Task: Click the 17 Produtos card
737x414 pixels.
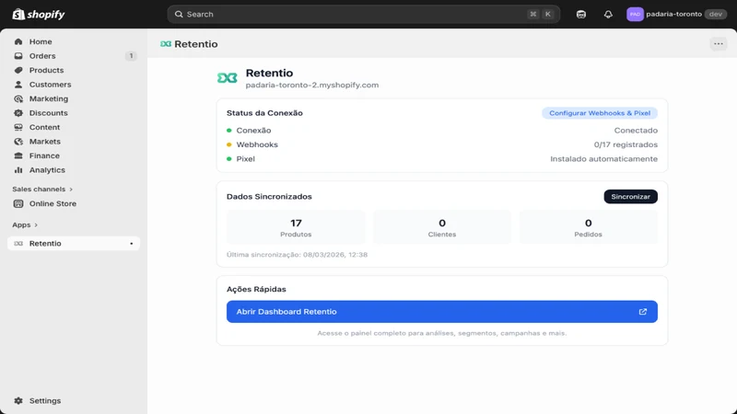Action: coord(296,227)
